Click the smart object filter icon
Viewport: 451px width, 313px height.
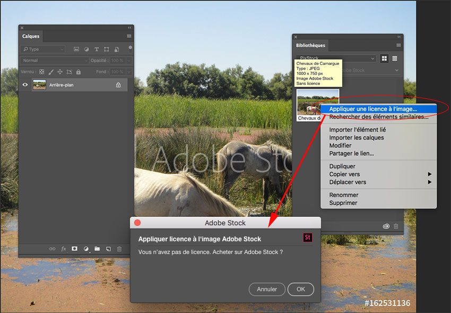pos(117,49)
